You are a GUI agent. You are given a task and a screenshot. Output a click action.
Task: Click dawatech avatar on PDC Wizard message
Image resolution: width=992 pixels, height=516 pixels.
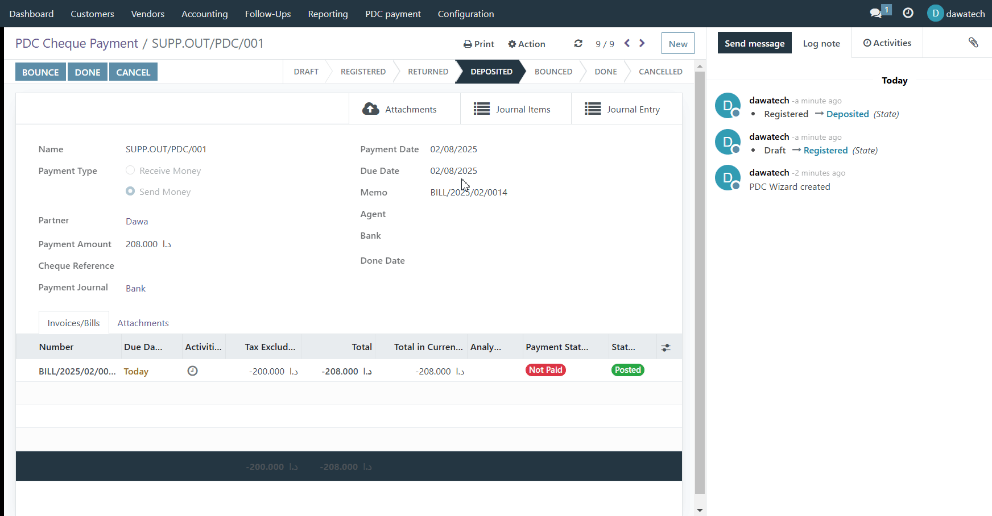pyautogui.click(x=728, y=178)
